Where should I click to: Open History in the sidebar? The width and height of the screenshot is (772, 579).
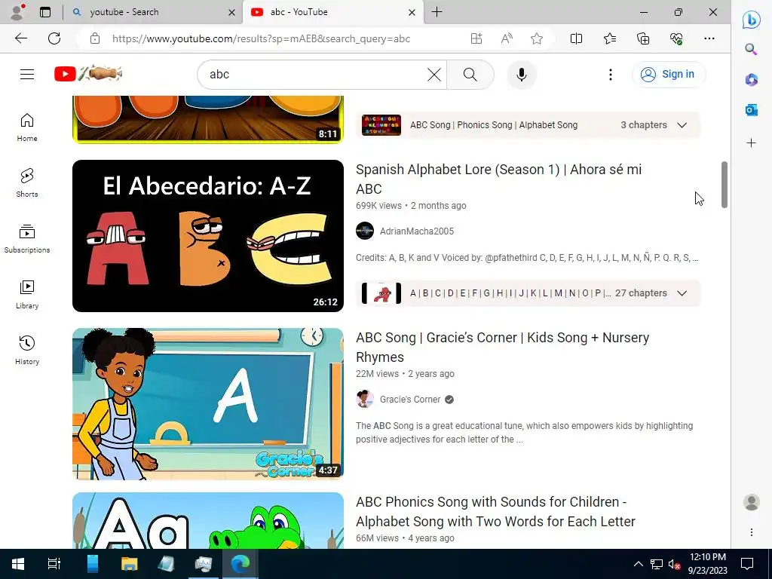[x=27, y=350]
